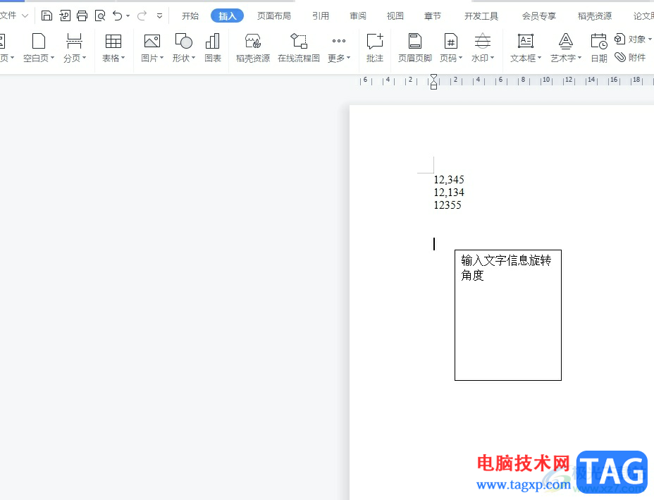Click the Print icon
The image size is (654, 500).
click(x=82, y=16)
